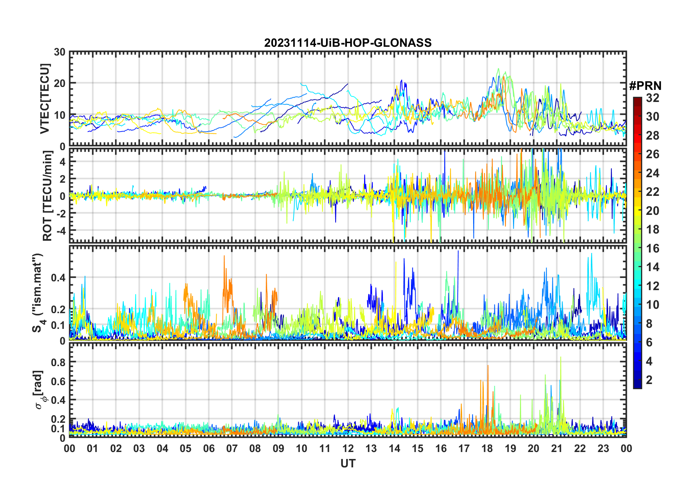Image resolution: width=696 pixels, height=486 pixels.
Task: Click UT axis tick label 21
Action: tap(557, 448)
